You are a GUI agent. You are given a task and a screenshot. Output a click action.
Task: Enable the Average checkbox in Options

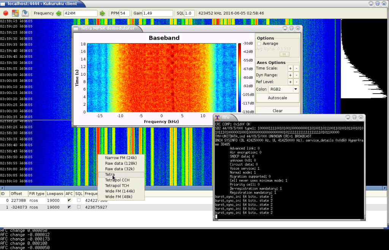tap(259, 44)
